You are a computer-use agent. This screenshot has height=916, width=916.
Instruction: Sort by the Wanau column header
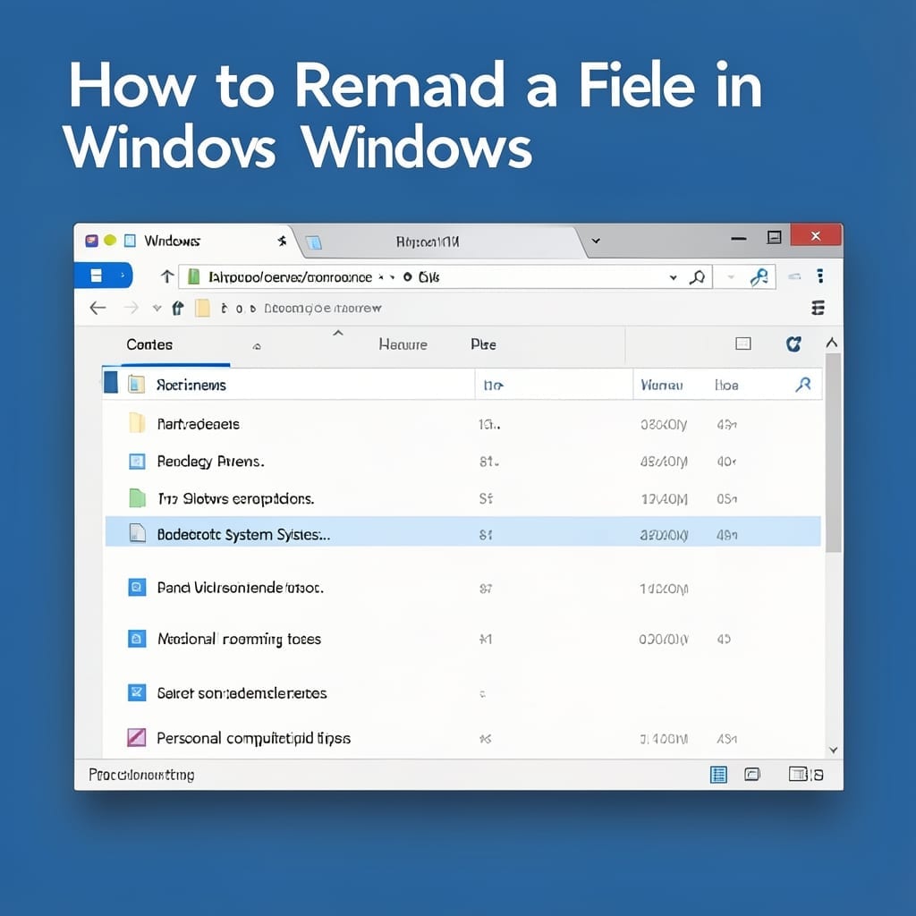coord(661,385)
